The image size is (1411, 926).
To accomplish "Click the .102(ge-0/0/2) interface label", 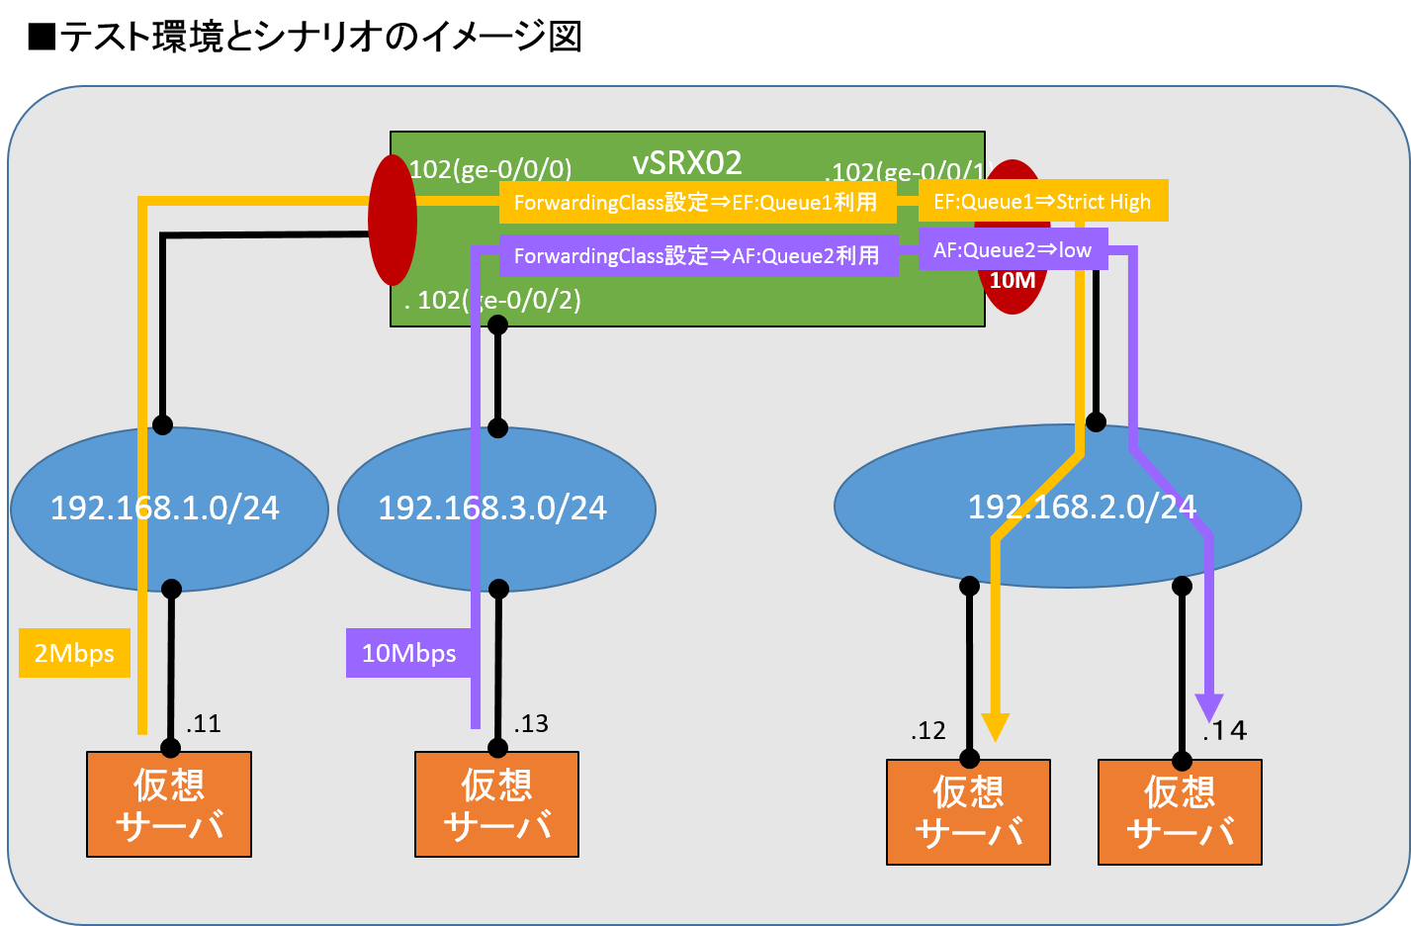I will tap(492, 300).
